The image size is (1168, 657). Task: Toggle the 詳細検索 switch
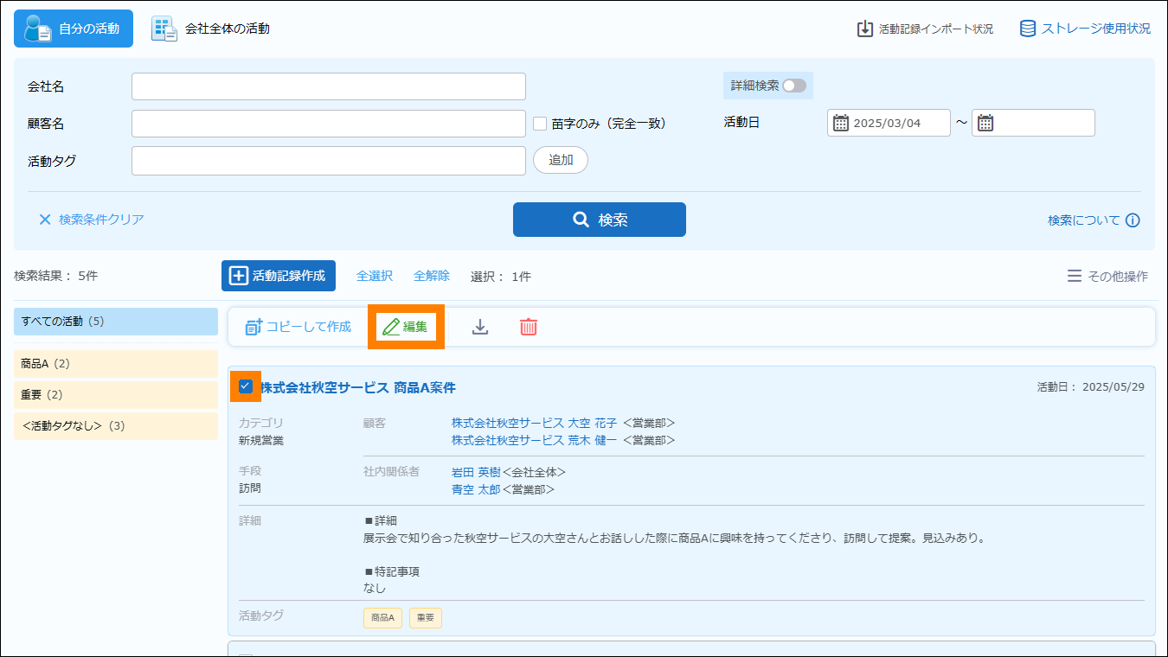[793, 86]
